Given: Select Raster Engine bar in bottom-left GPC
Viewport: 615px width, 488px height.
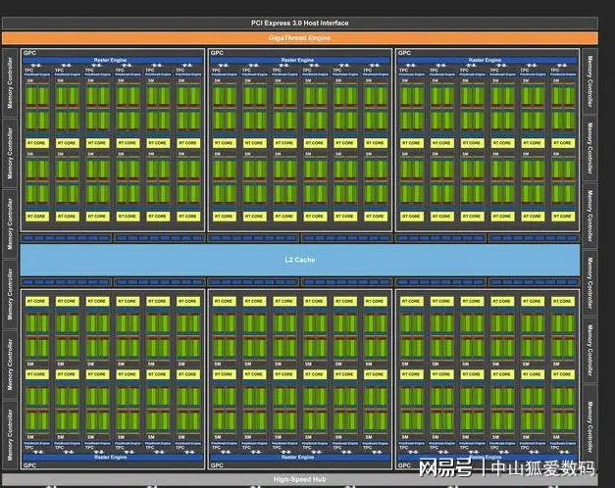Looking at the screenshot, I should tap(113, 457).
